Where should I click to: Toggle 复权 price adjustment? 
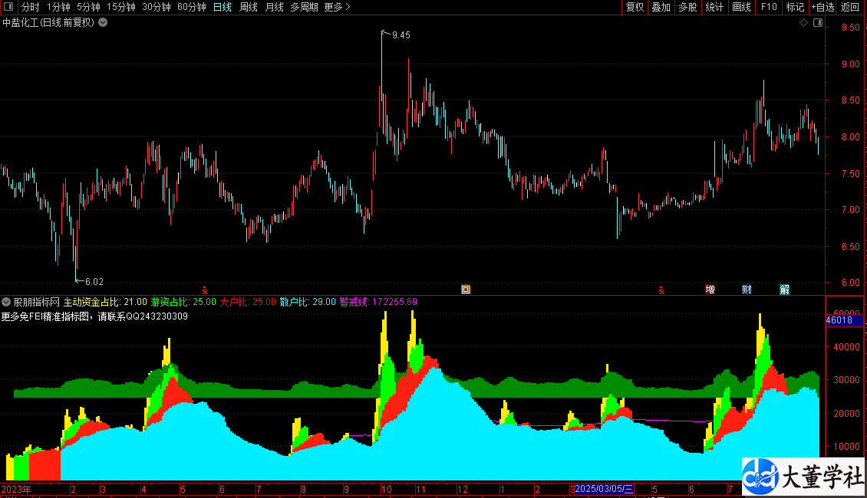[x=635, y=7]
